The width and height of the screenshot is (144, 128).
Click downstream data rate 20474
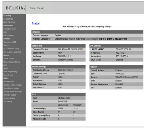tap(60, 108)
